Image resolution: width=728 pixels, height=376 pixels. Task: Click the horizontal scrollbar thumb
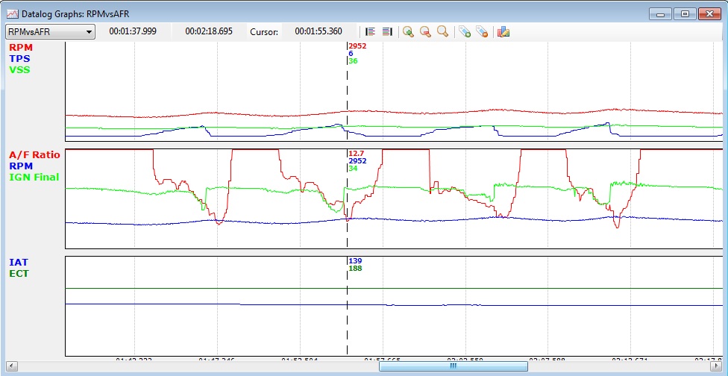[454, 366]
